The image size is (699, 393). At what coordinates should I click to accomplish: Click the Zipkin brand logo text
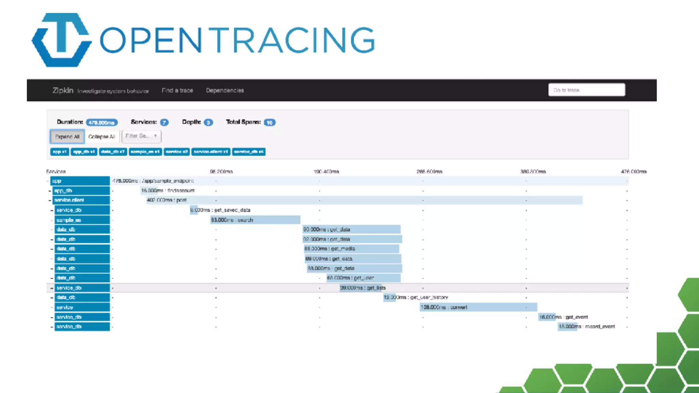click(x=63, y=90)
